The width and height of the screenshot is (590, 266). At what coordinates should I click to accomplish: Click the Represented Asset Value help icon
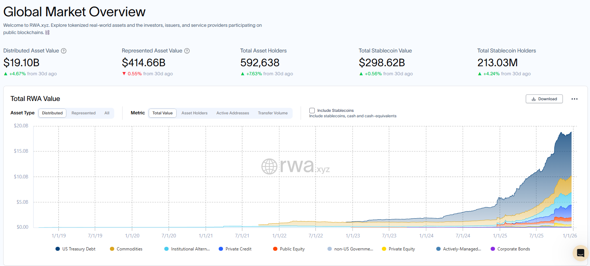click(187, 51)
